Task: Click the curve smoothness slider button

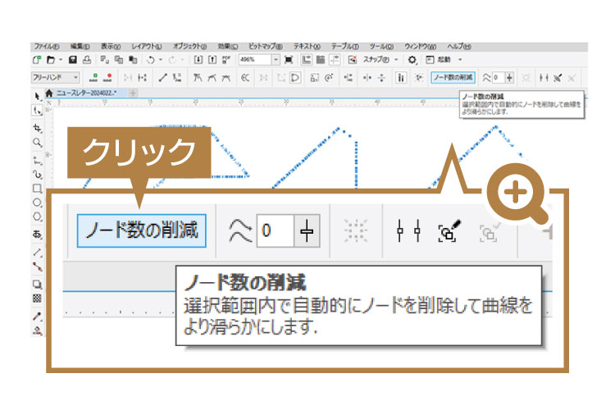Action: pos(509,78)
